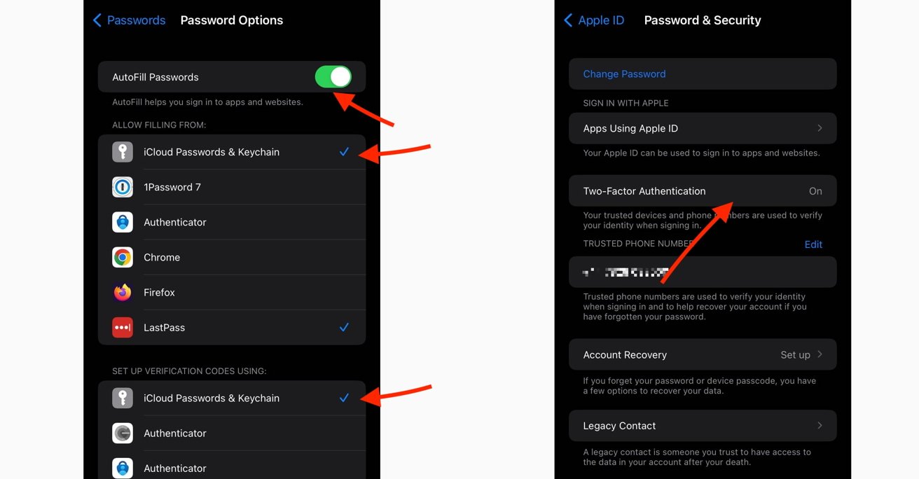Open Apps Using Apple ID chevron
Viewport: 919px width, 479px height.
(820, 128)
